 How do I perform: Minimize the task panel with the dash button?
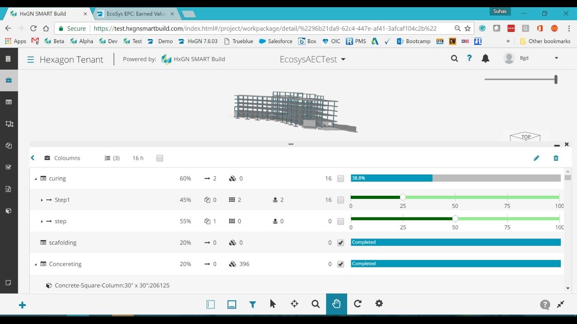(x=557, y=145)
